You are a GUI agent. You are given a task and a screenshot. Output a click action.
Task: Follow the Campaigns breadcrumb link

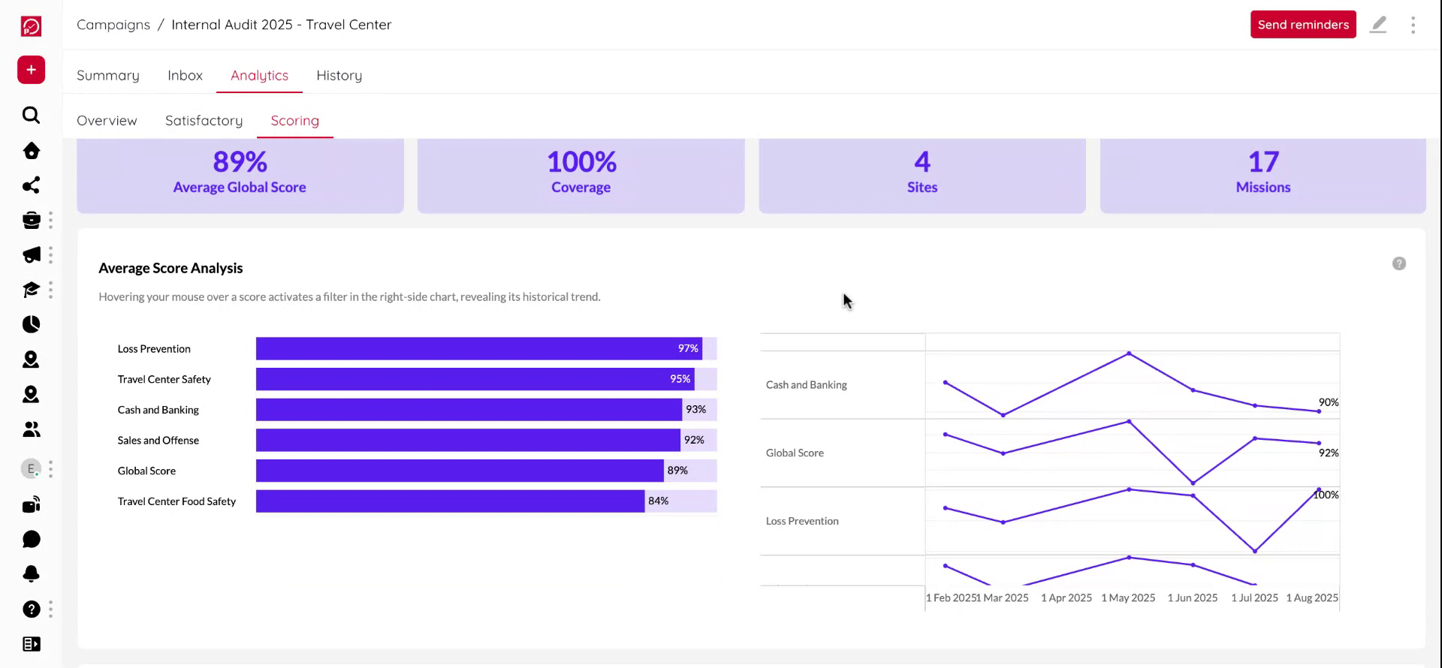(113, 25)
